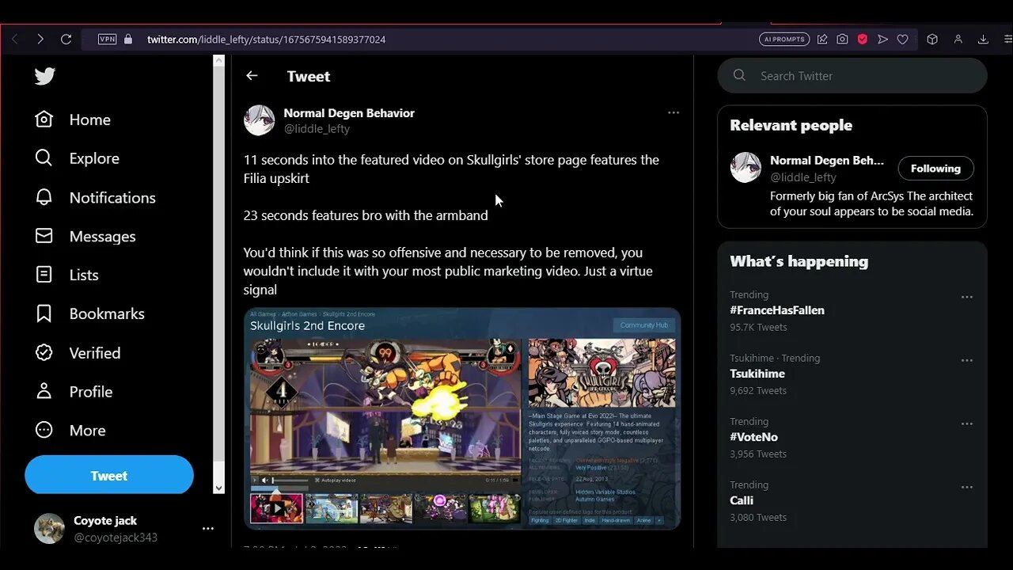Image resolution: width=1013 pixels, height=570 pixels.
Task: Open options dots for #FranceHasFallen trend
Action: coord(966,297)
